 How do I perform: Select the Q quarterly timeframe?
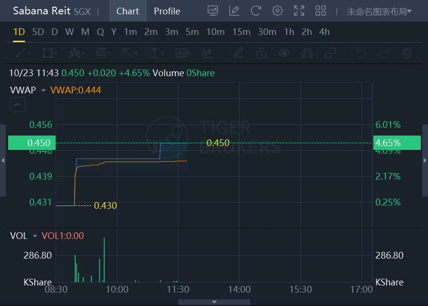(101, 32)
